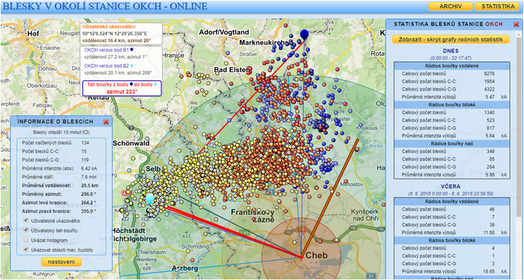This screenshot has width=524, height=280.
Task: Open the ARCHIV page
Action: (451, 6)
